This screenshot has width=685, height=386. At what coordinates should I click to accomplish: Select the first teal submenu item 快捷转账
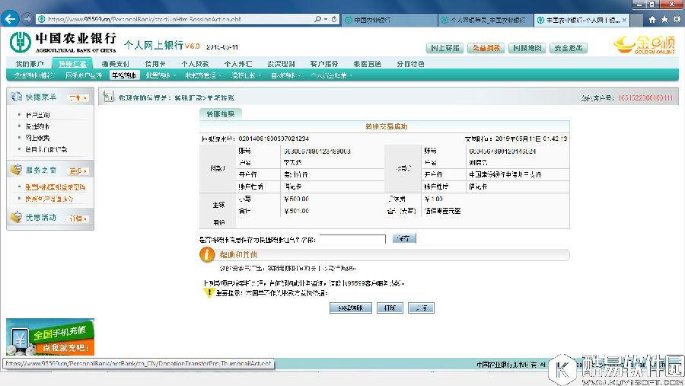pyautogui.click(x=33, y=75)
